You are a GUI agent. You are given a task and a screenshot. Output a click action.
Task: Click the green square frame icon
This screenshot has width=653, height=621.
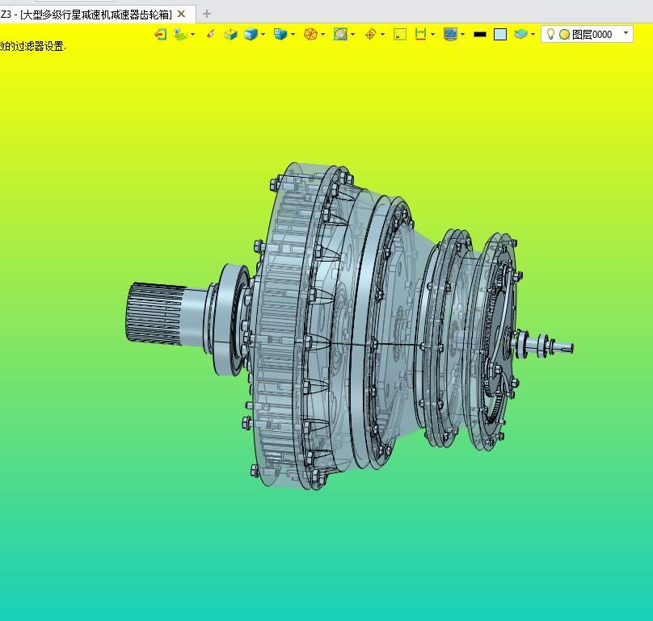coord(400,34)
